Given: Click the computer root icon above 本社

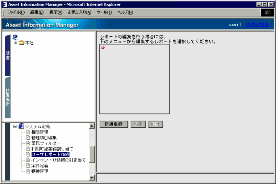Looking at the screenshot, I should (15, 37).
